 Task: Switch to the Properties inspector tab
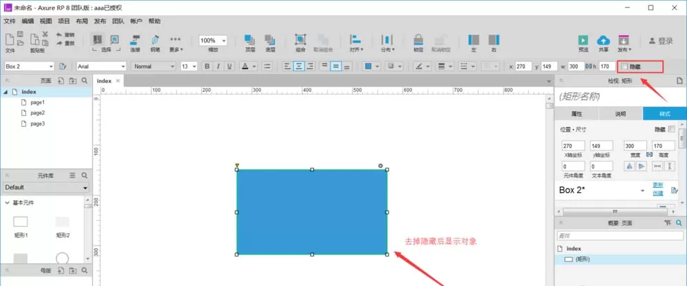pyautogui.click(x=576, y=114)
